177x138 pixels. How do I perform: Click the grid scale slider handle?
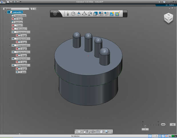[145, 126]
